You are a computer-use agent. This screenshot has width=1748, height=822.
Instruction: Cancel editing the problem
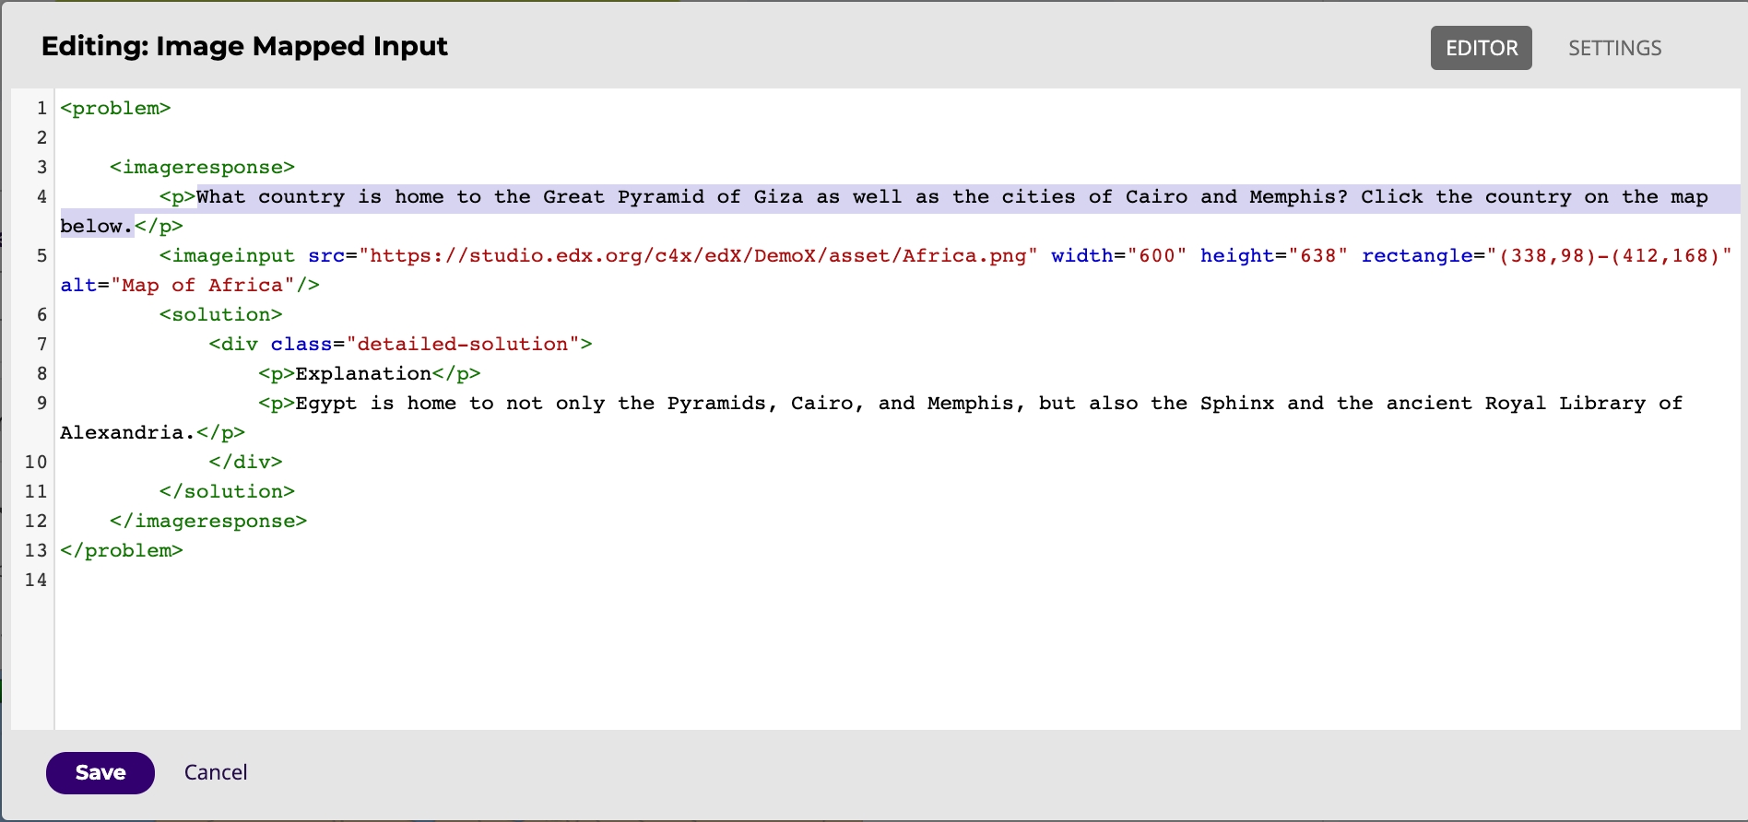[216, 772]
